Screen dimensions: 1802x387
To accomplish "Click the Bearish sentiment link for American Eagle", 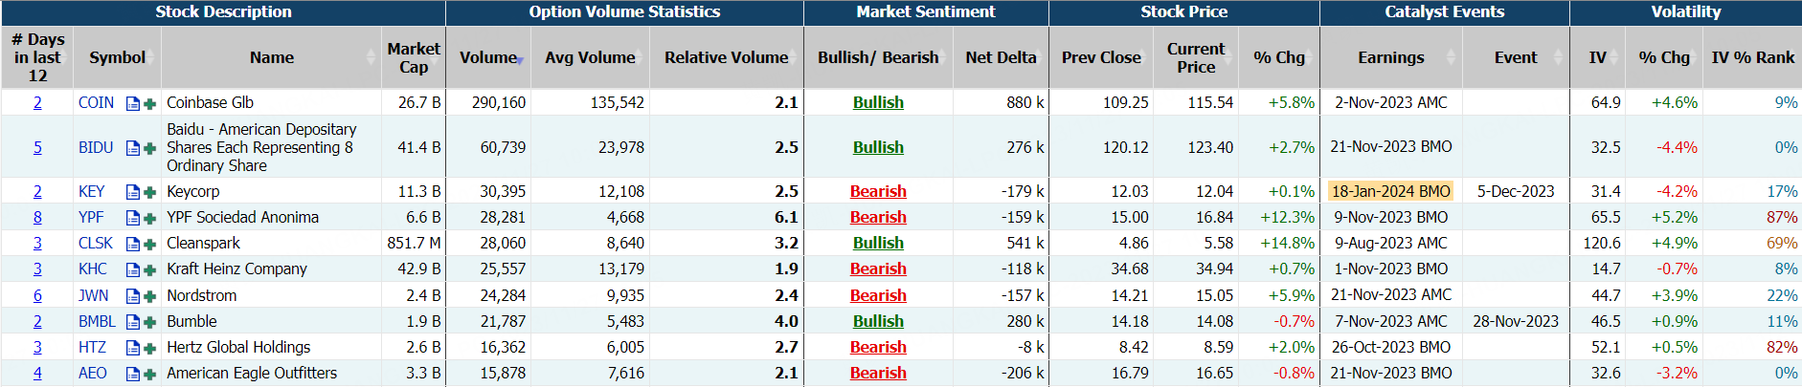I will tap(878, 373).
